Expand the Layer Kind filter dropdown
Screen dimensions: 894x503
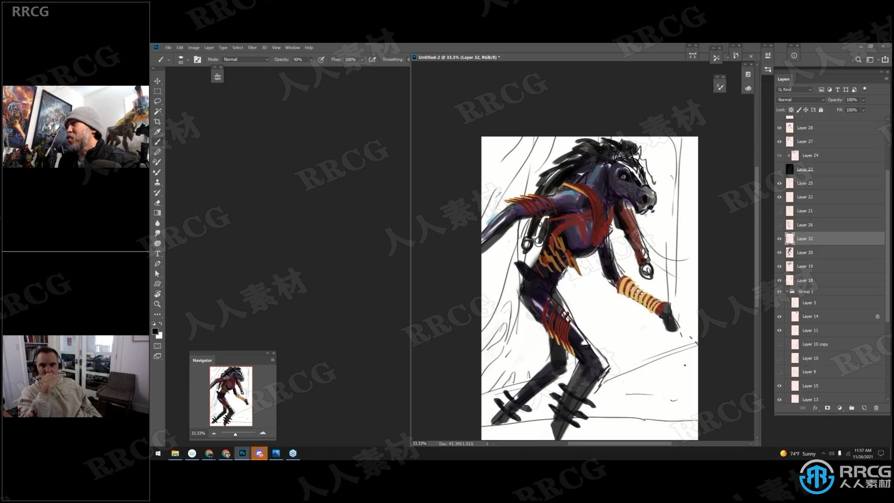point(810,89)
